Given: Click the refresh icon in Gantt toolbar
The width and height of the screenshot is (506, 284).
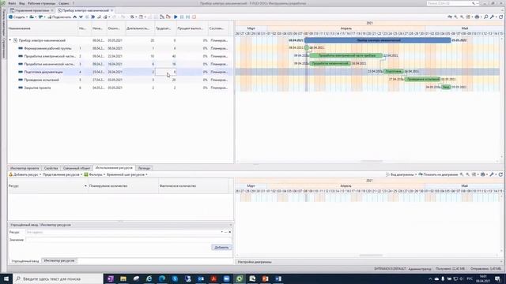Looking at the screenshot, I should [x=500, y=17].
